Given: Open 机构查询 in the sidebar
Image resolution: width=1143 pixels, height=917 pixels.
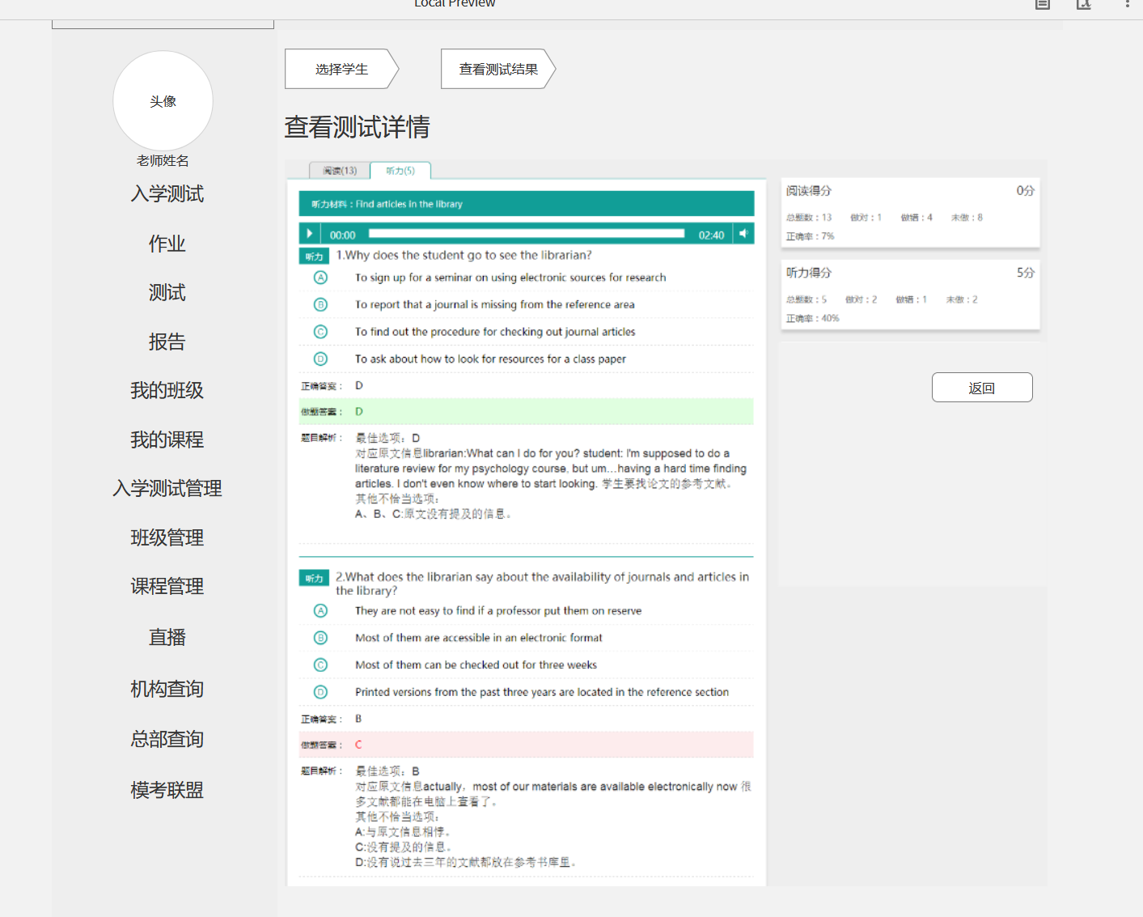Looking at the screenshot, I should click(x=167, y=689).
